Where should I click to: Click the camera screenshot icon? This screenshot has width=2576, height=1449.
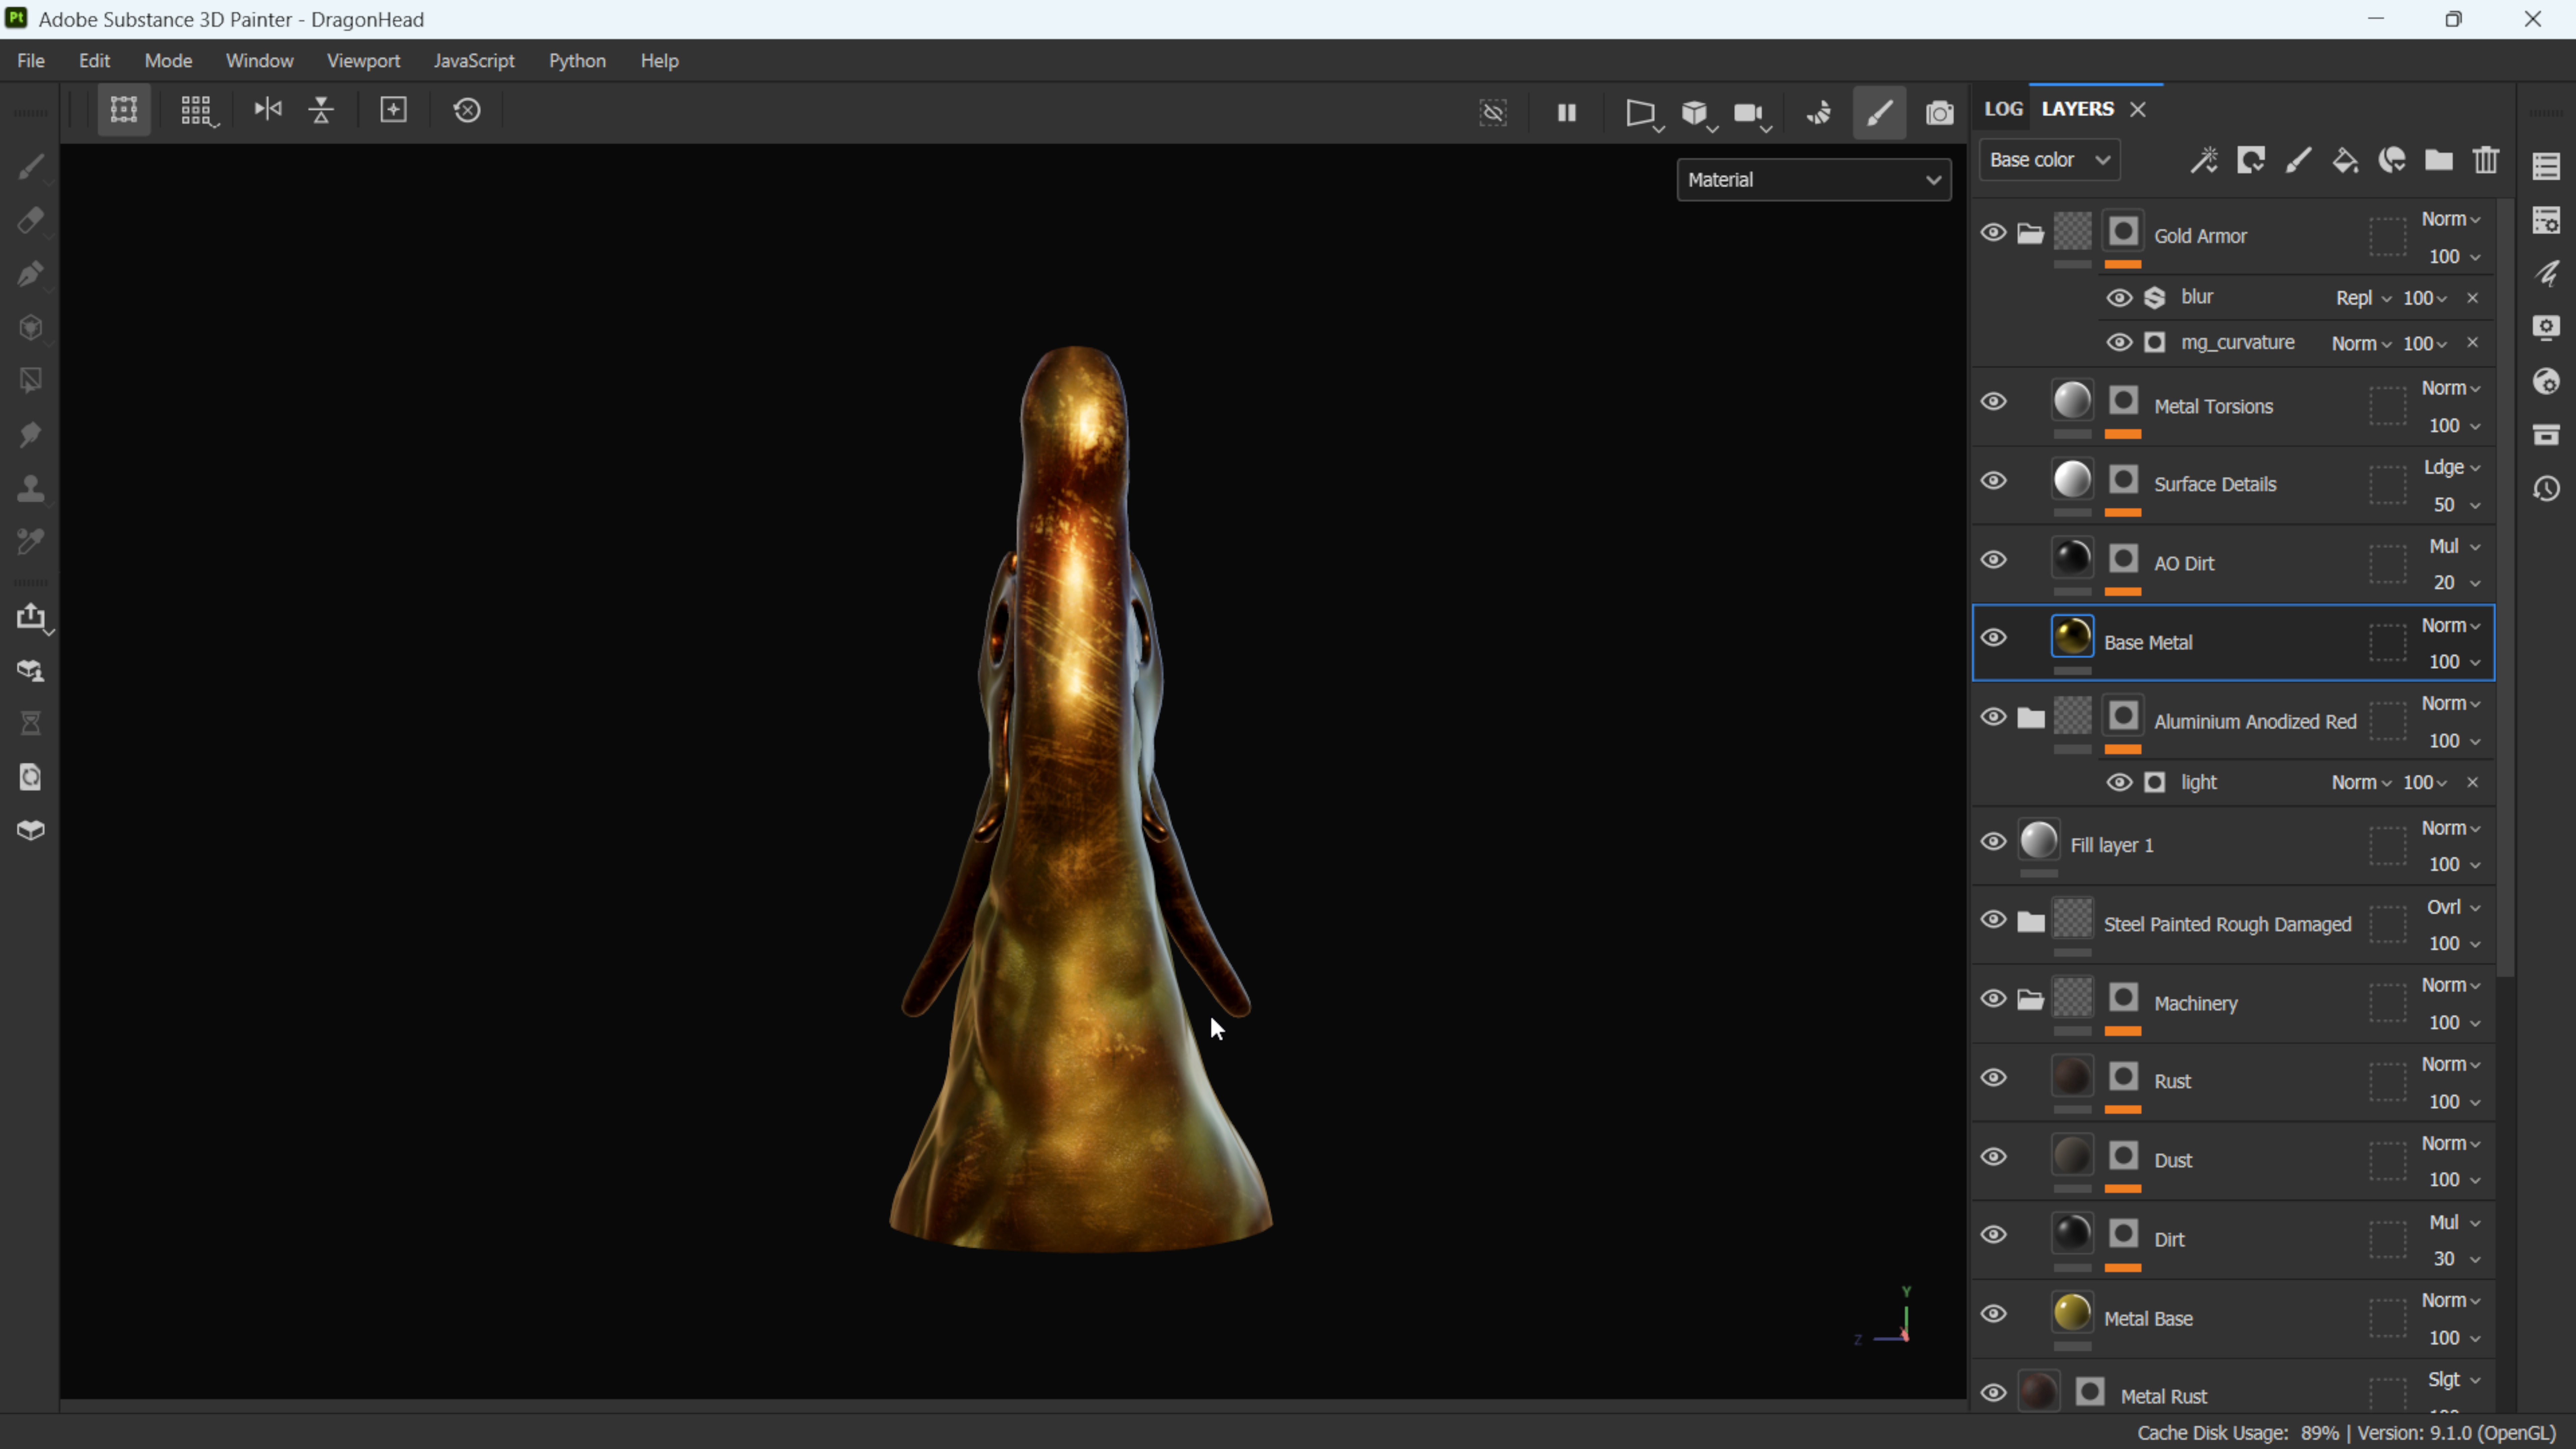[x=1939, y=112]
